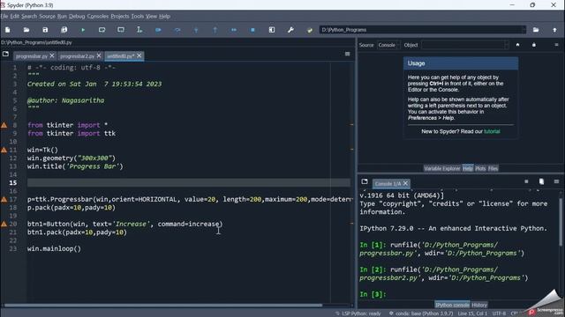565x317 pixels.
Task: Save all open files
Action: pyautogui.click(x=64, y=30)
